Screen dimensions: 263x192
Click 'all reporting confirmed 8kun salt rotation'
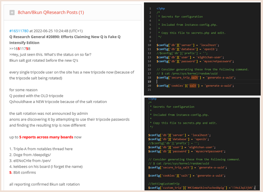(45, 184)
